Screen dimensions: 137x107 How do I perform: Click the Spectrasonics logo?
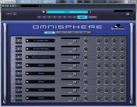pyautogui.click(x=118, y=27)
